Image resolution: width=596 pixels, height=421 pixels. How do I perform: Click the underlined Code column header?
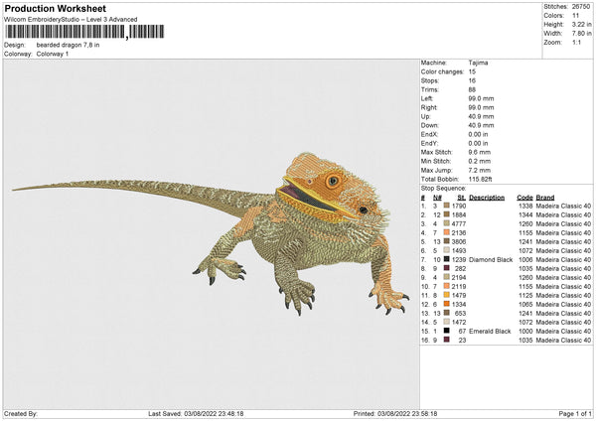[x=524, y=197]
